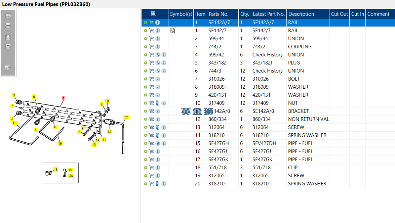Image resolution: width=395 pixels, height=223 pixels.
Task: Select callout 4 on the diagram
Action: coord(36,130)
